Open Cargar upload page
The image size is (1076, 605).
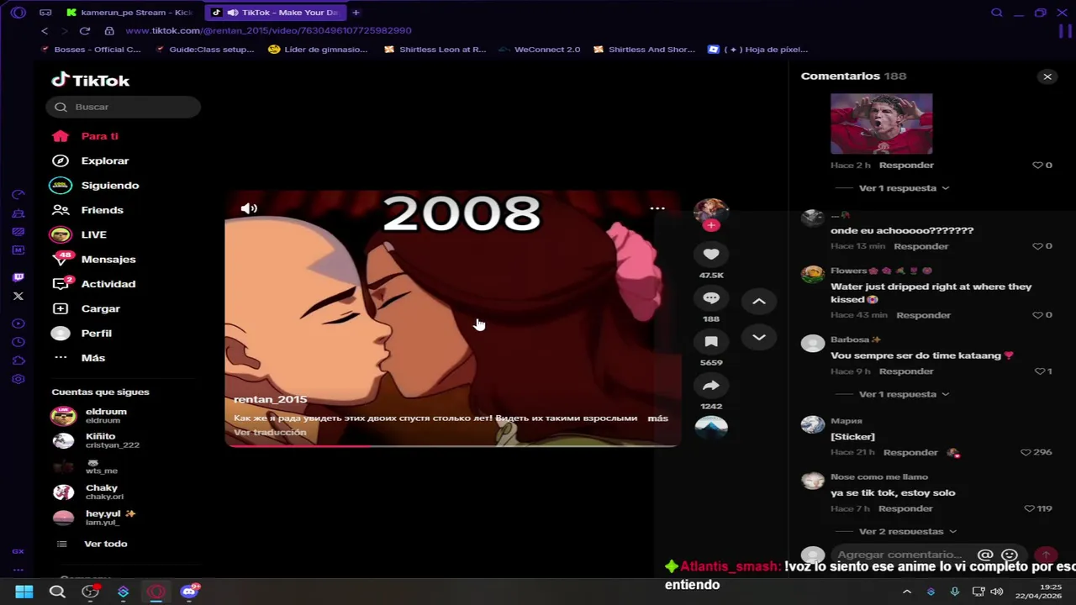click(100, 308)
